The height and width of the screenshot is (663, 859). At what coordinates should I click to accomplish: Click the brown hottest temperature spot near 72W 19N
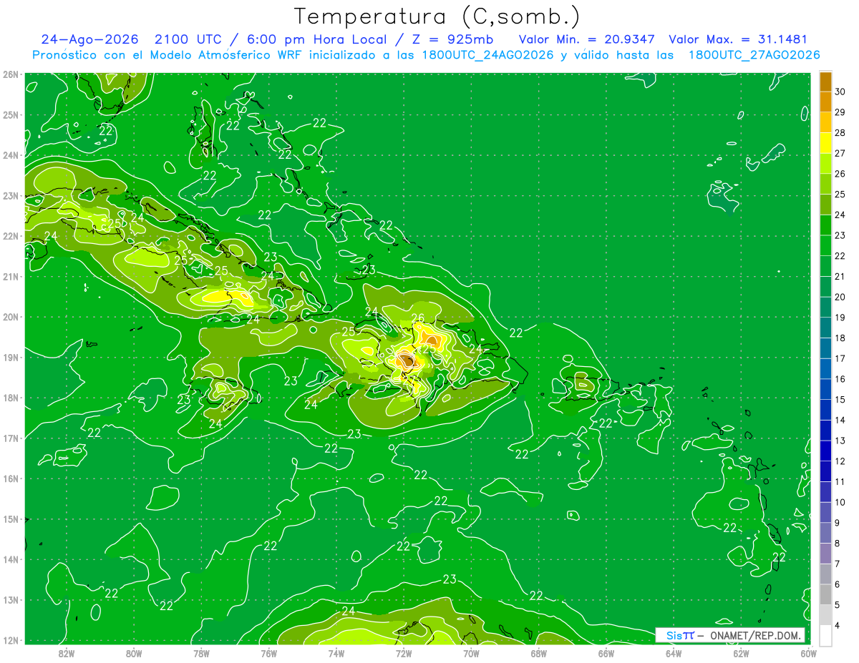(407, 360)
